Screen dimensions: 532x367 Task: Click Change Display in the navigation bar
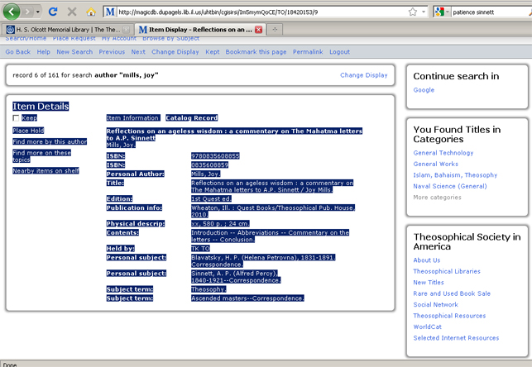(175, 52)
